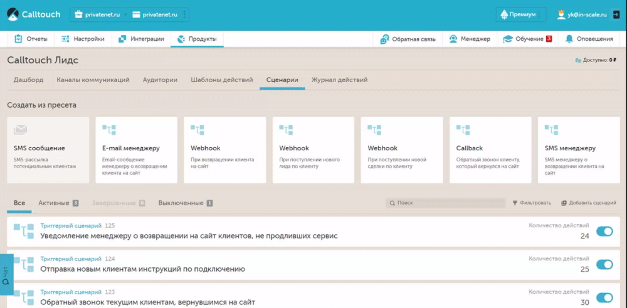Viewport: 627px width, 308px height.
Task: Switch to Шаблоны действий tab
Action: tap(222, 80)
